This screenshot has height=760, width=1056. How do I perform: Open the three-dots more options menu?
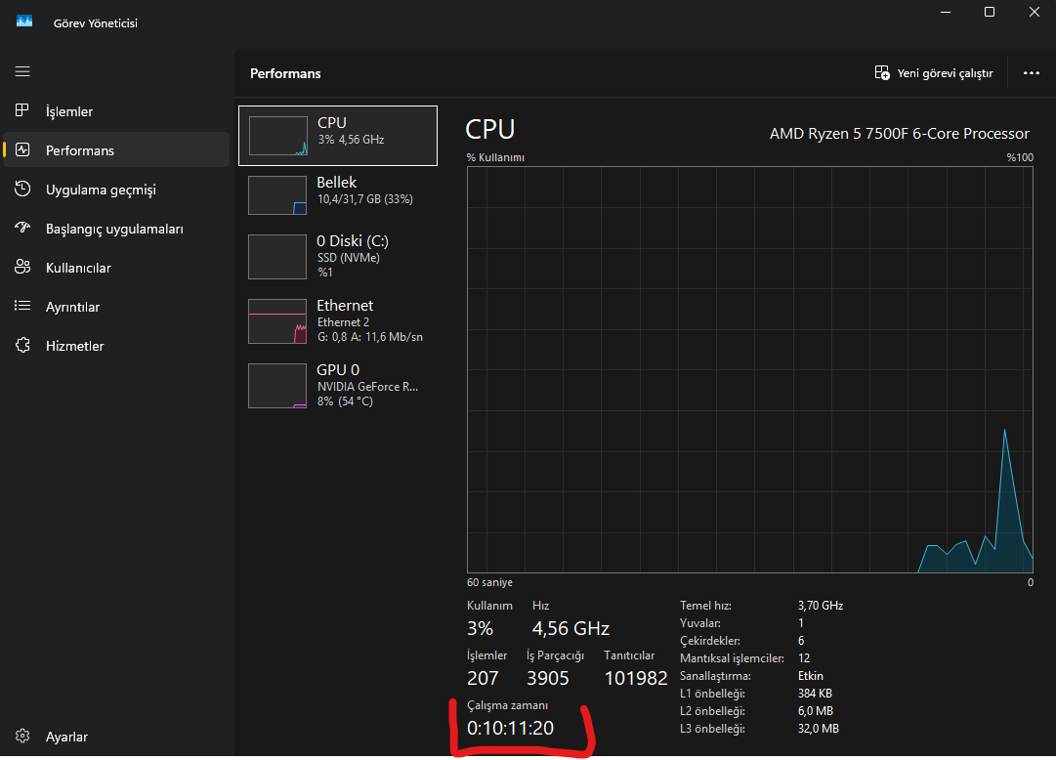click(1031, 72)
